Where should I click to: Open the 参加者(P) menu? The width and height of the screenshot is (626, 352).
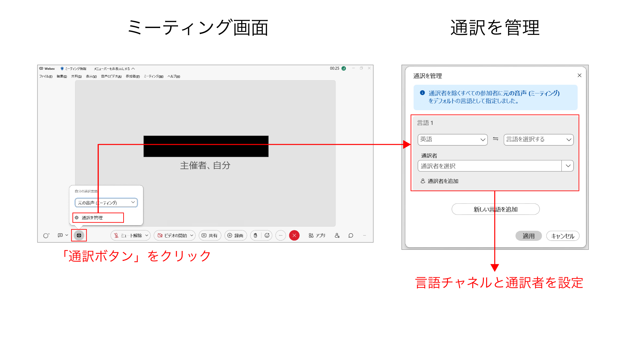coord(133,77)
